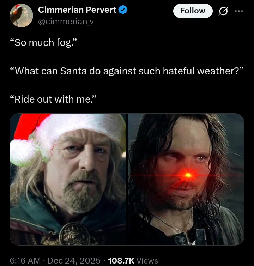Open the glowing red nose photo

[186, 179]
